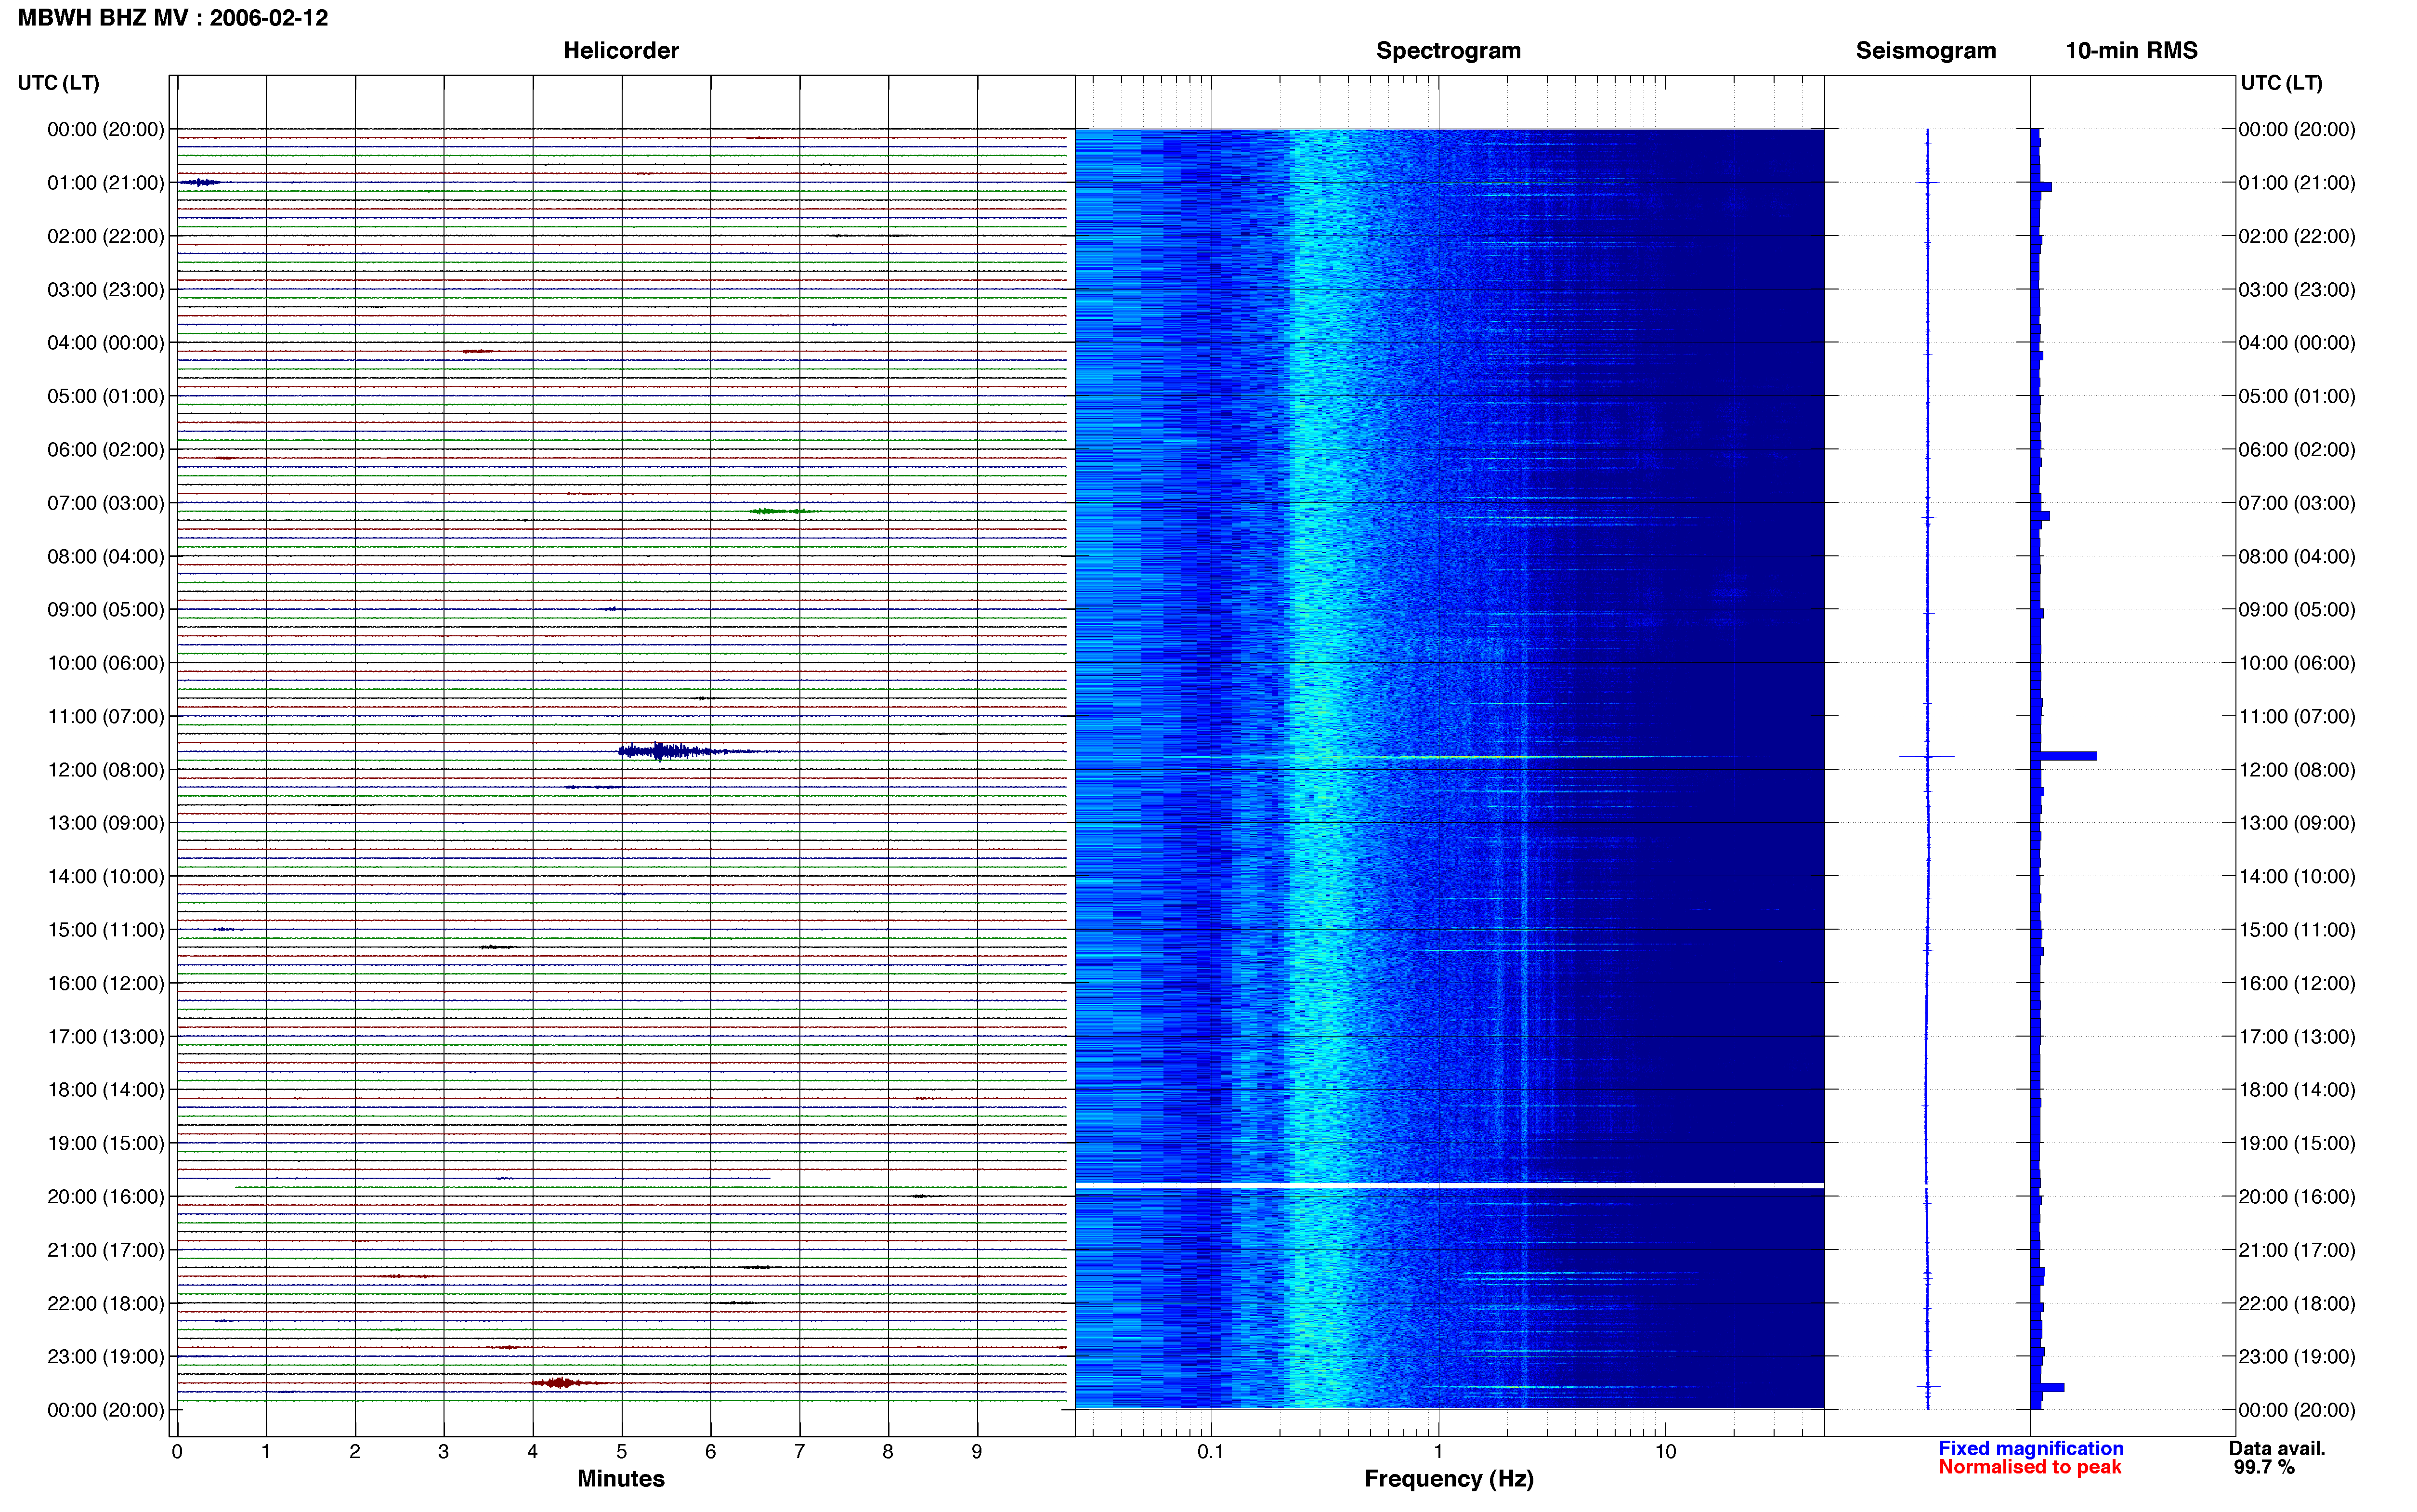Select the left time label '23:00 (19:00)'

pos(106,1356)
